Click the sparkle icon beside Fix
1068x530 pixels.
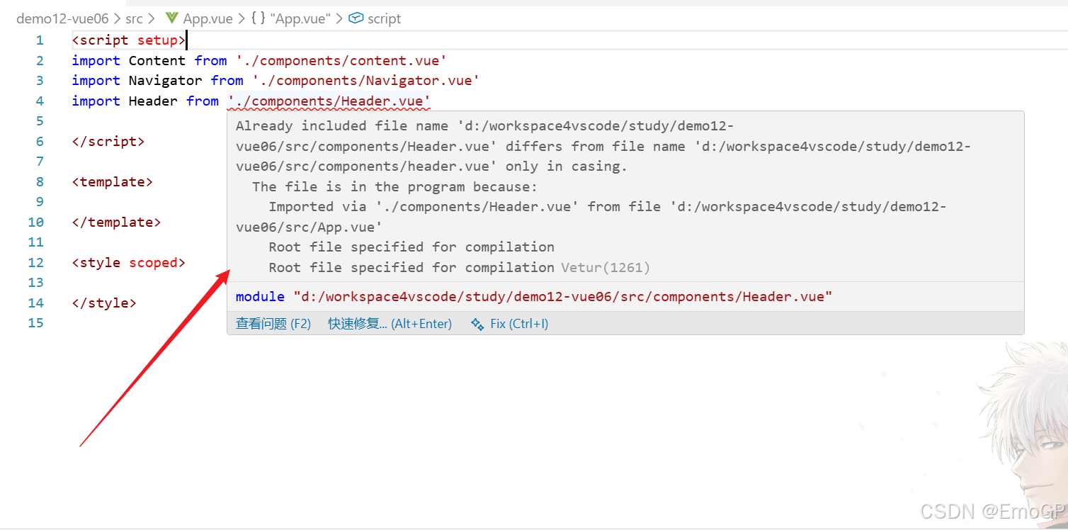tap(477, 324)
